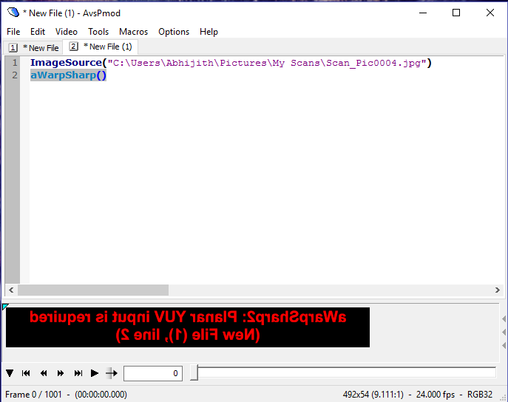Open the Options menu

pos(174,32)
